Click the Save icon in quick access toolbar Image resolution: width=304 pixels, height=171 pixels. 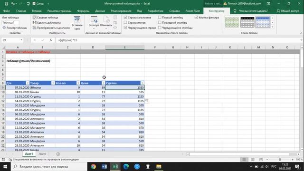pyautogui.click(x=6, y=4)
